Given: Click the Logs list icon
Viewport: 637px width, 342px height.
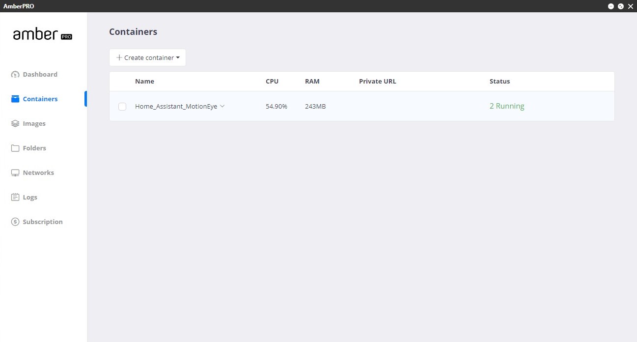Looking at the screenshot, I should click(x=15, y=198).
